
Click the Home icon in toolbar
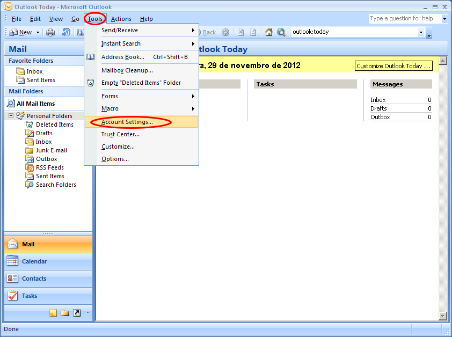268,32
